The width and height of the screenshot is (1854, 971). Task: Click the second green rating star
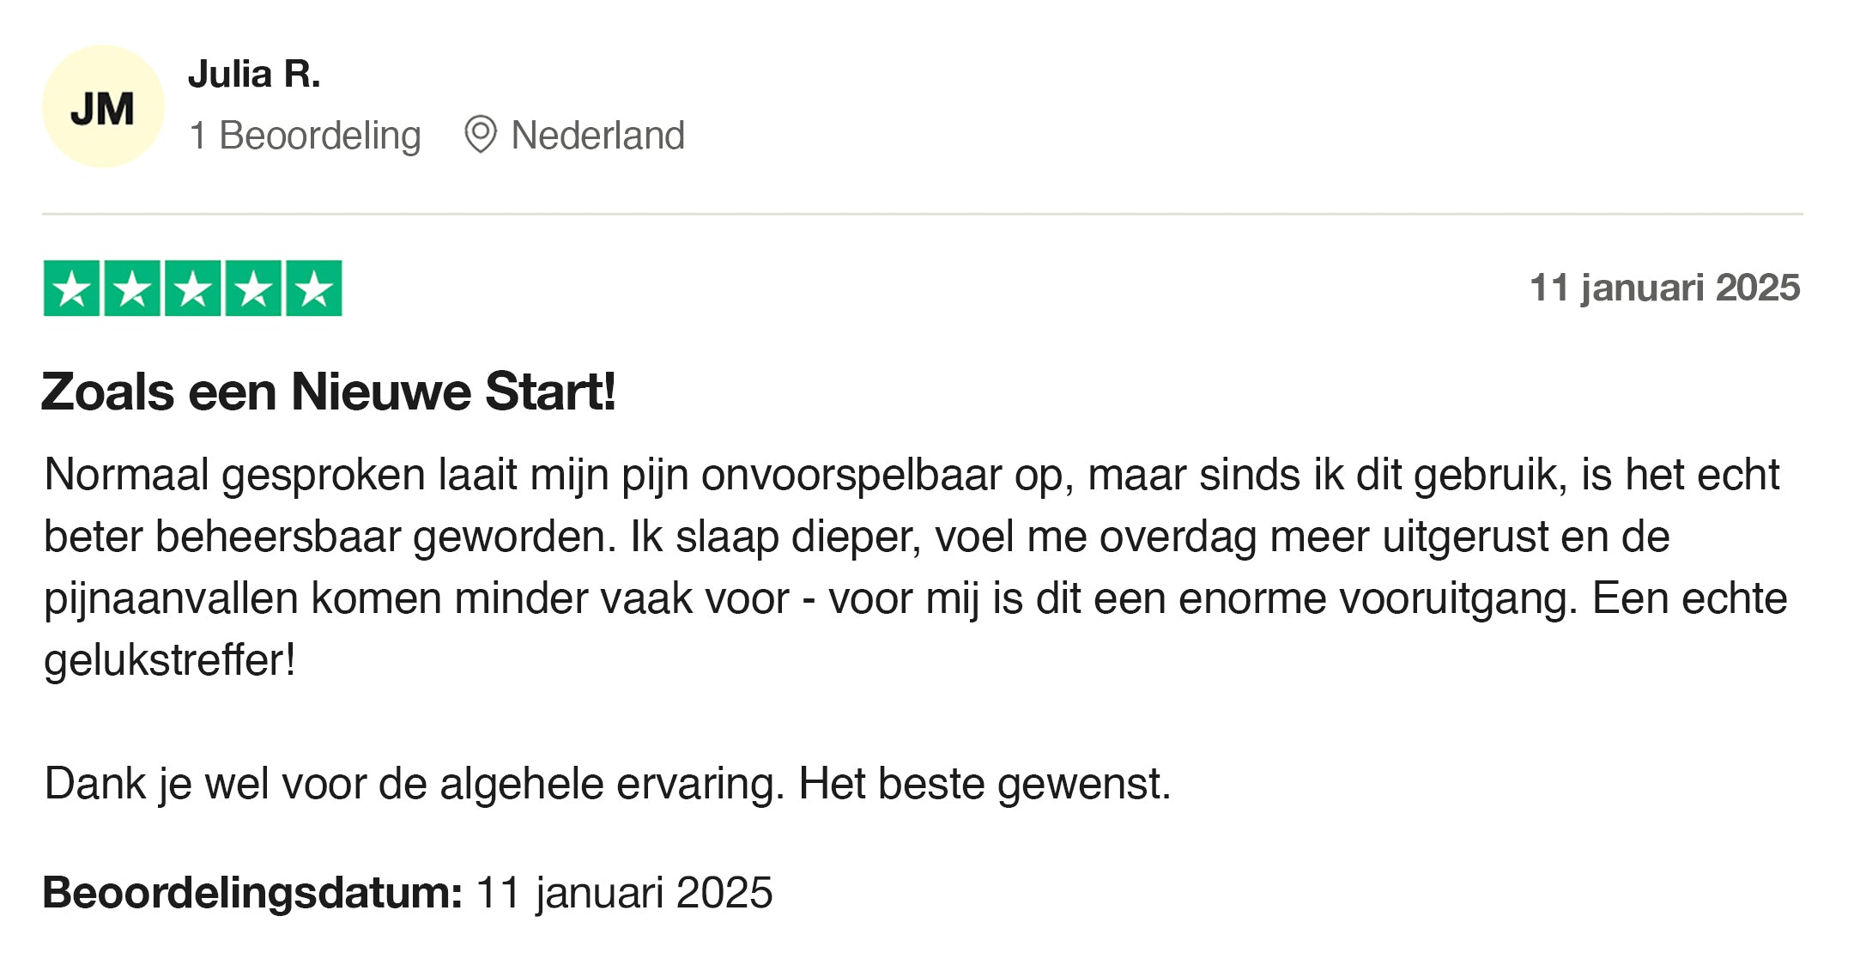(x=132, y=288)
